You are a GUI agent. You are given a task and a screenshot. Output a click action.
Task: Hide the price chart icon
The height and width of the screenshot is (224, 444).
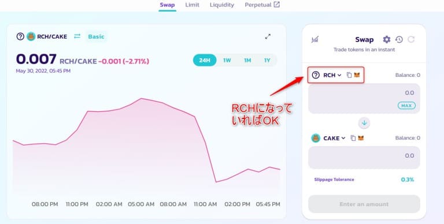[315, 39]
